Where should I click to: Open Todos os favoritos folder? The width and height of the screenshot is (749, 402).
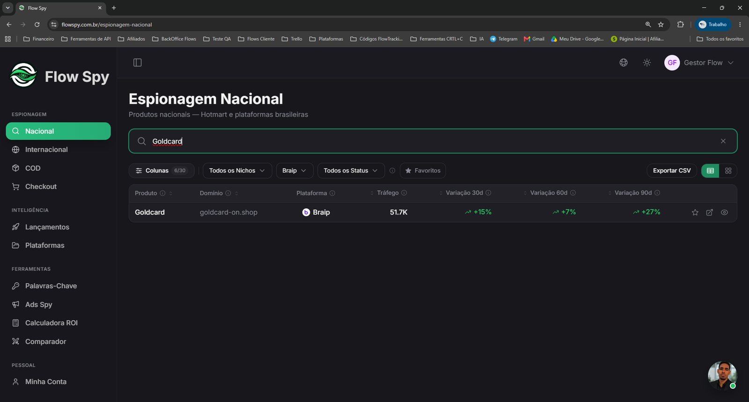click(720, 39)
